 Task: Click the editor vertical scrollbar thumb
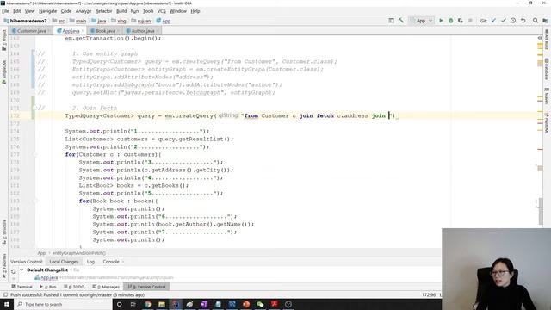(x=541, y=210)
